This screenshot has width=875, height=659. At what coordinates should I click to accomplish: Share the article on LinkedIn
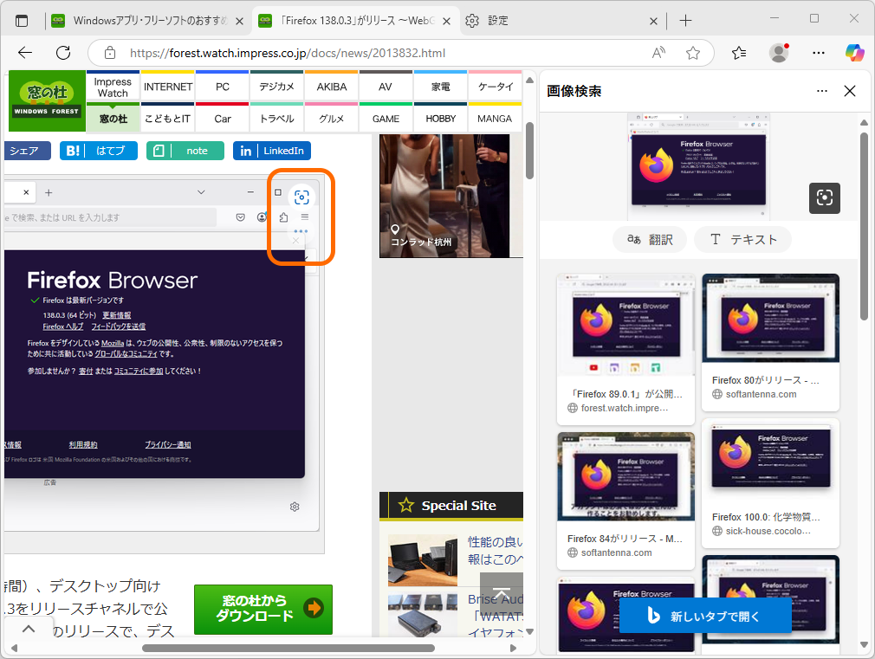(x=271, y=150)
